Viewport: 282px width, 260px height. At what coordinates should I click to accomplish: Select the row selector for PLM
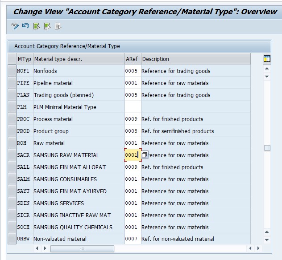pos(12,107)
